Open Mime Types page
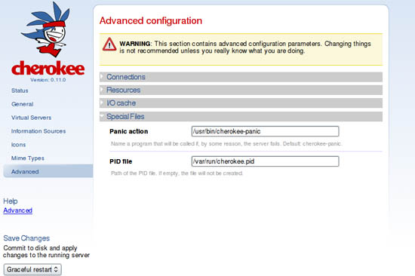415x276 pixels. pyautogui.click(x=28, y=158)
